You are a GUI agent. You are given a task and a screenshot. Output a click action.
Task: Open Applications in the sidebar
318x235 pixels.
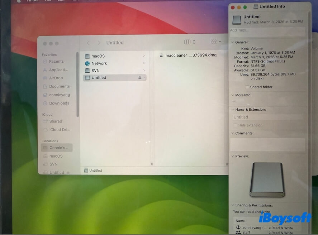coord(58,70)
